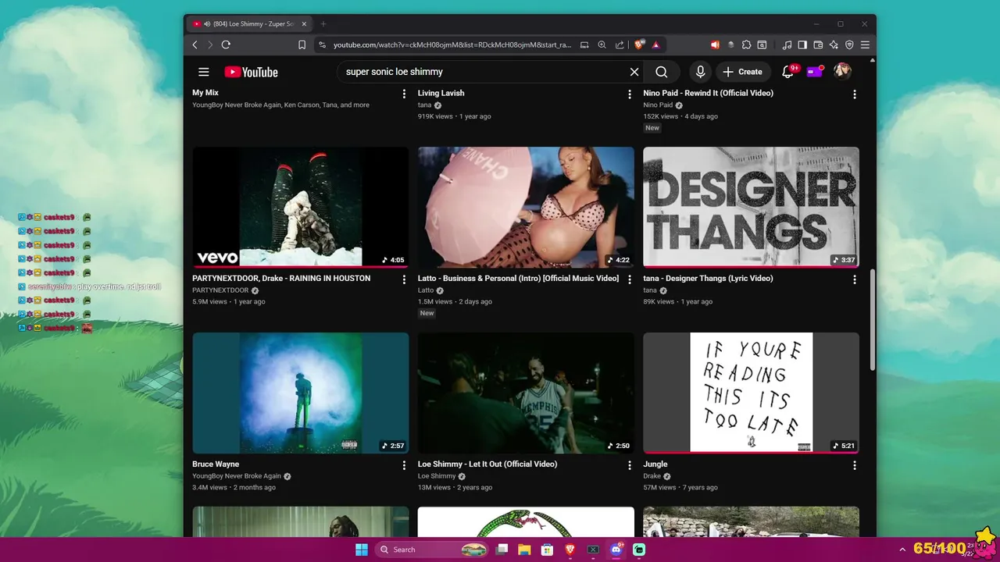Open options for Bruce Wayne
This screenshot has width=1000, height=562.
(x=404, y=465)
